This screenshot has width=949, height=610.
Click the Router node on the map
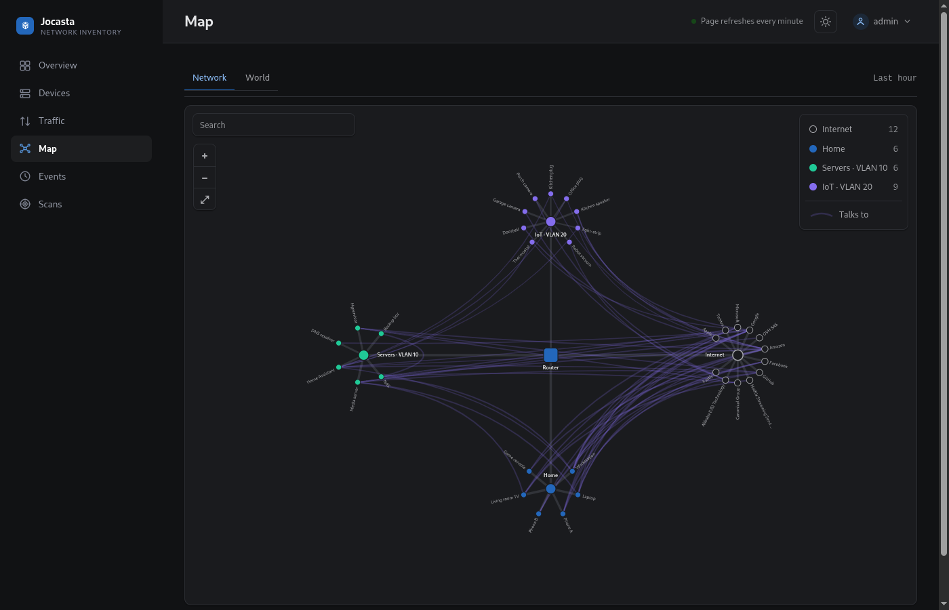coord(550,354)
